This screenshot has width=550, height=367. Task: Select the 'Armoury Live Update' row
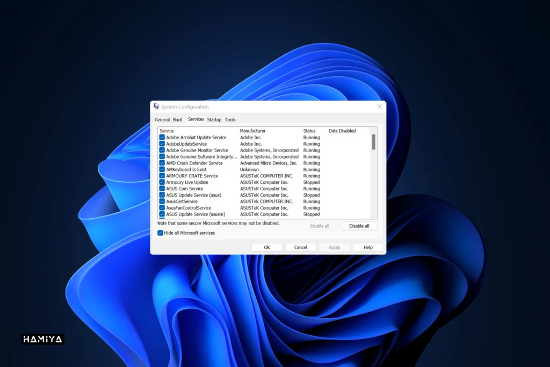coord(264,183)
